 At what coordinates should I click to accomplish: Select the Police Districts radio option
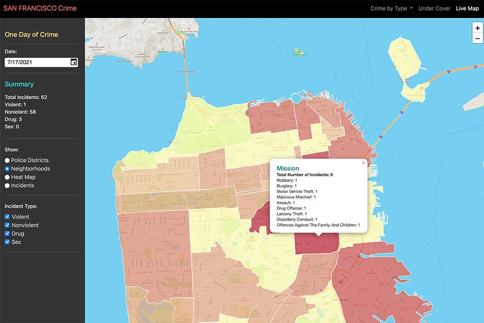7,160
